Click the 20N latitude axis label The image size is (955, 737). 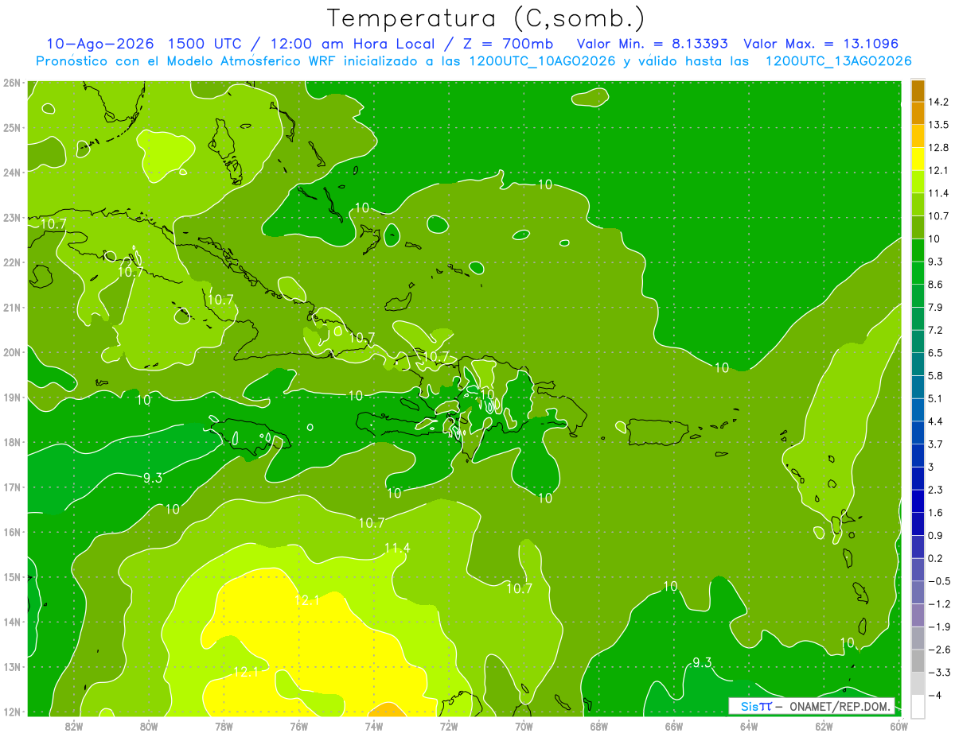(x=11, y=352)
